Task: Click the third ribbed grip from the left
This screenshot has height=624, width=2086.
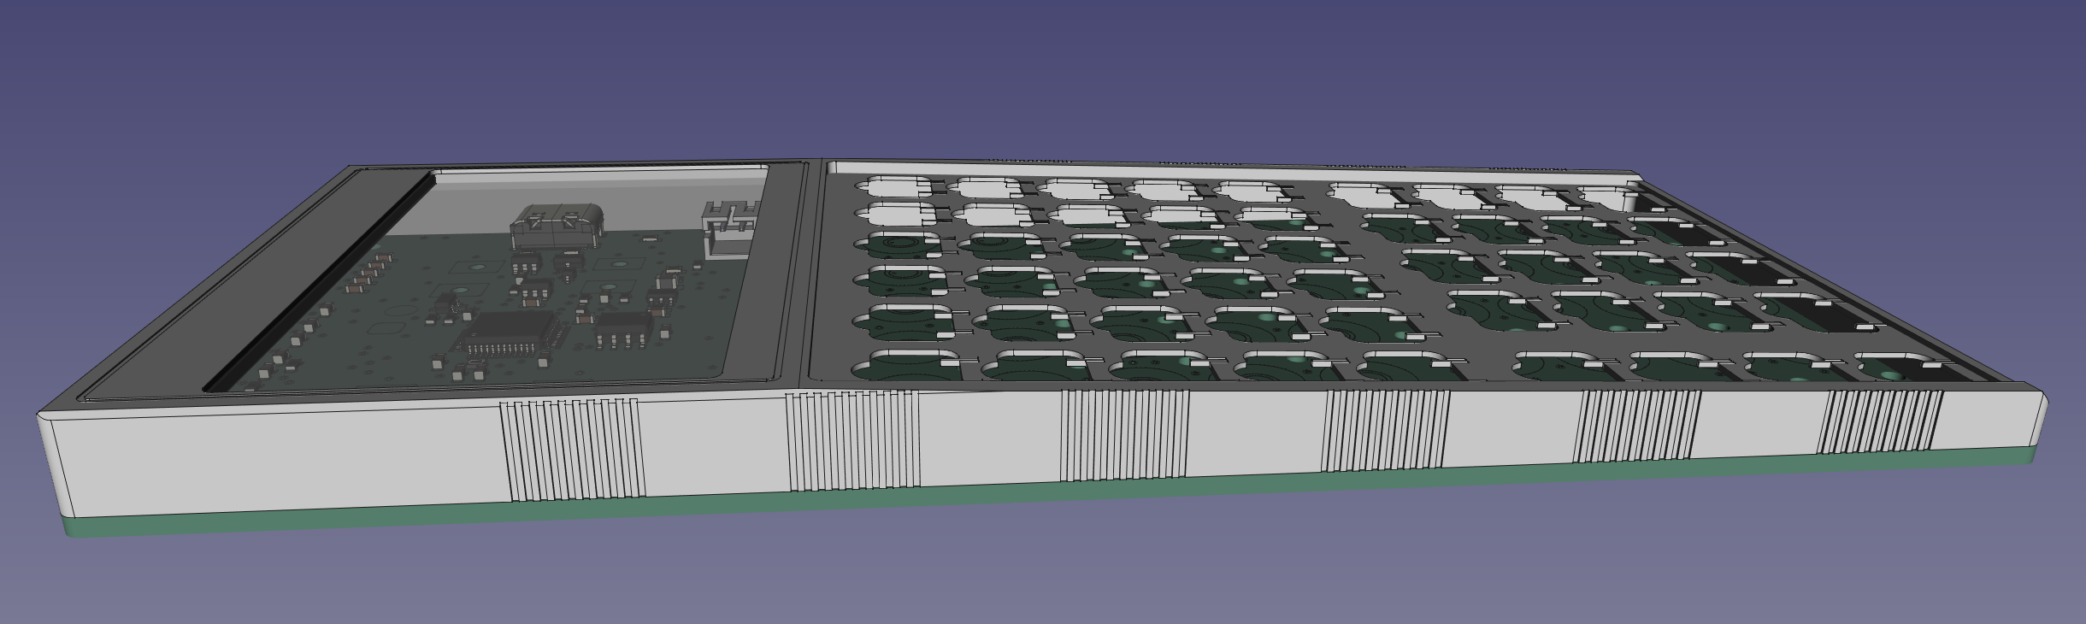Action: [x=1124, y=436]
